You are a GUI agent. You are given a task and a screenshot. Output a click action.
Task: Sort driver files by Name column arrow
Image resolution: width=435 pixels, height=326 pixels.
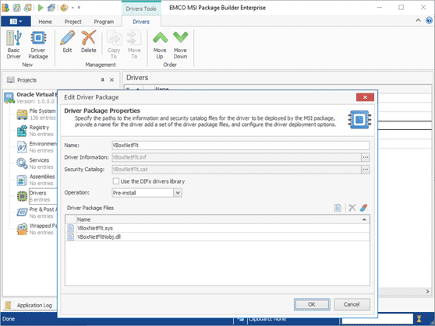pyautogui.click(x=364, y=219)
